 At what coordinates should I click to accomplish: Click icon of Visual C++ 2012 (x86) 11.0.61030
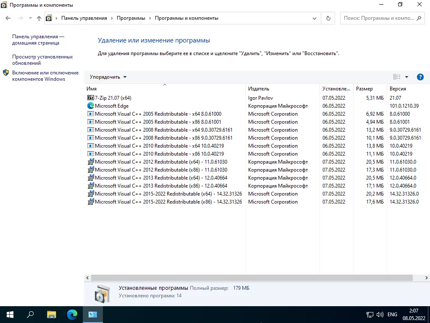coord(91,170)
